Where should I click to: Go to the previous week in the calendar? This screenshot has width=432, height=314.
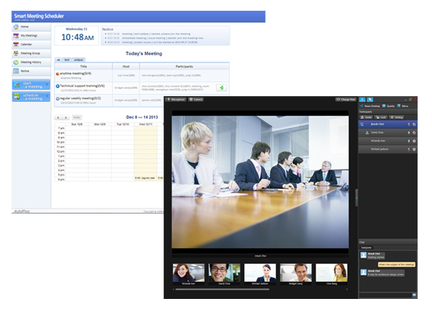coord(58,118)
